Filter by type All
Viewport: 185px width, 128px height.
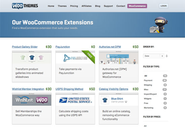[x=146, y=76]
